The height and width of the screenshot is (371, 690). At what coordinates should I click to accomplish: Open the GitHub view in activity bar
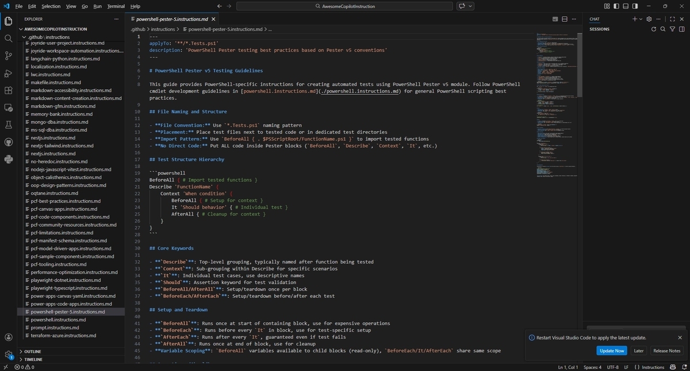tap(8, 142)
